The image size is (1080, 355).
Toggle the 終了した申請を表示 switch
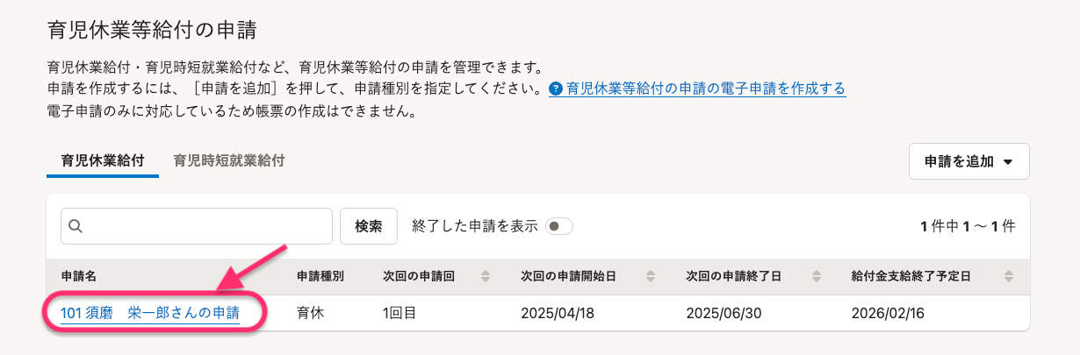(x=558, y=226)
